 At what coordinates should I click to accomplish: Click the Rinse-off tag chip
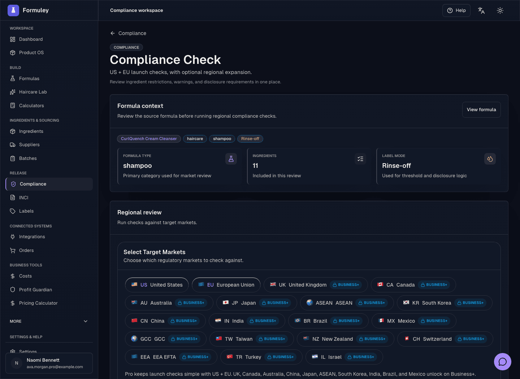[x=250, y=139]
